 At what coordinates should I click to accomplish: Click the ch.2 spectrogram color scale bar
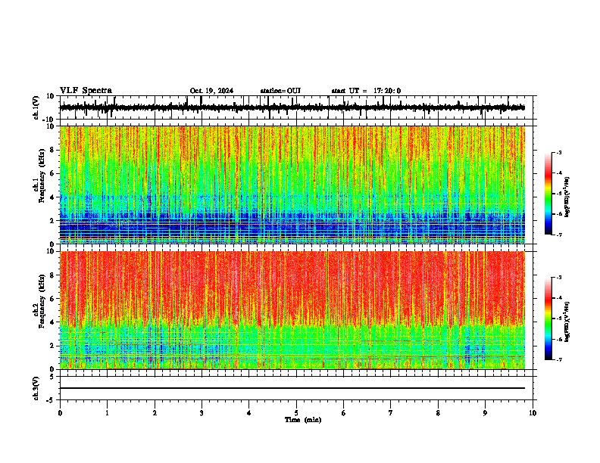click(x=548, y=319)
